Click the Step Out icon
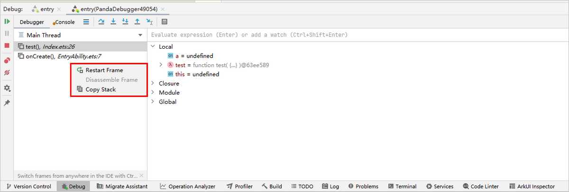 pos(137,22)
